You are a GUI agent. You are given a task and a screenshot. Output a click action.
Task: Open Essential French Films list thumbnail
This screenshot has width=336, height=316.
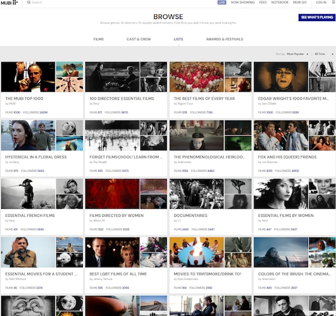[28, 194]
